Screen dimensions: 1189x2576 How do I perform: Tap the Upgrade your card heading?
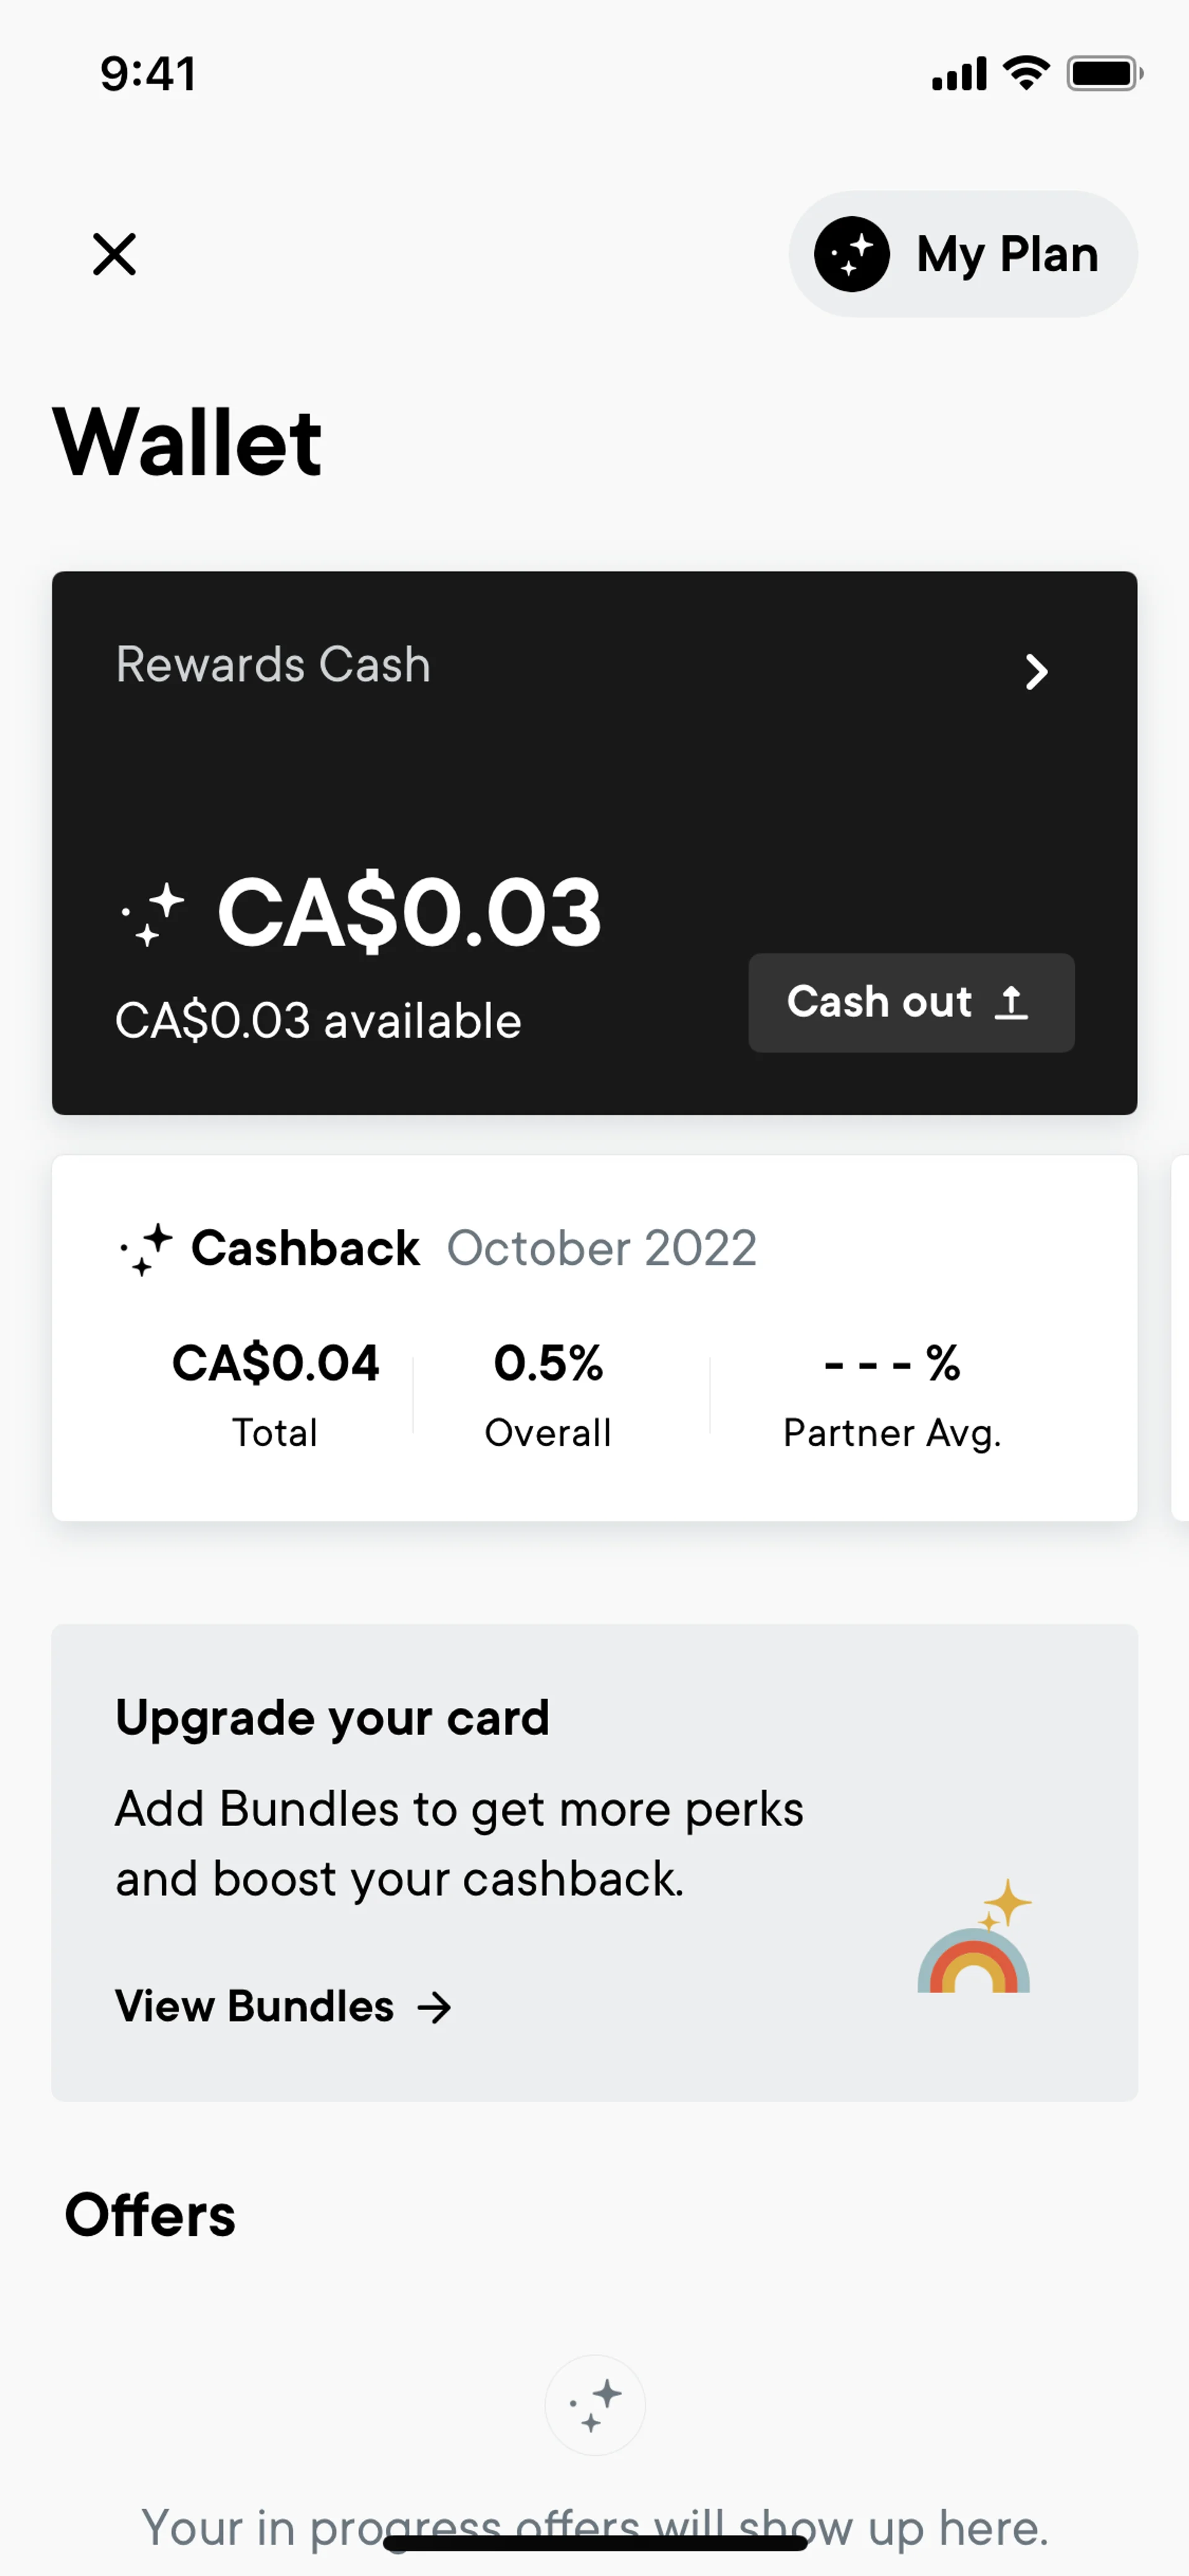pos(332,1718)
